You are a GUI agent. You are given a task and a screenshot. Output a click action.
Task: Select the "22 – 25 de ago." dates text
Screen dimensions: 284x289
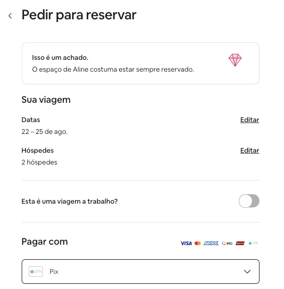[x=44, y=132]
